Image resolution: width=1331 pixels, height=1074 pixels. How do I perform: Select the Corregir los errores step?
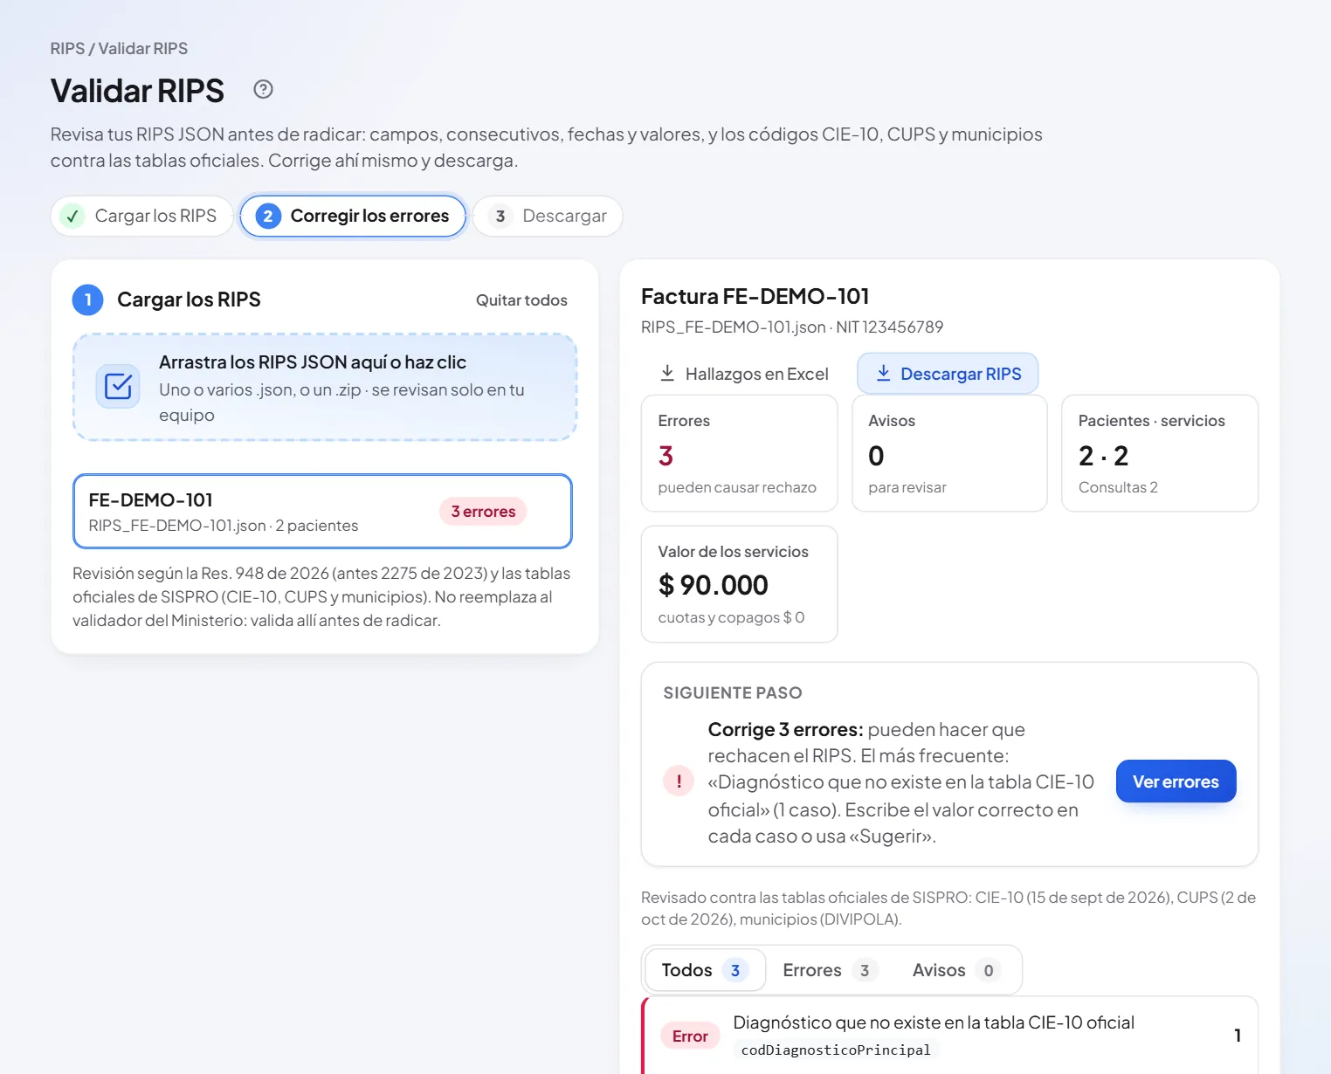pos(353,216)
